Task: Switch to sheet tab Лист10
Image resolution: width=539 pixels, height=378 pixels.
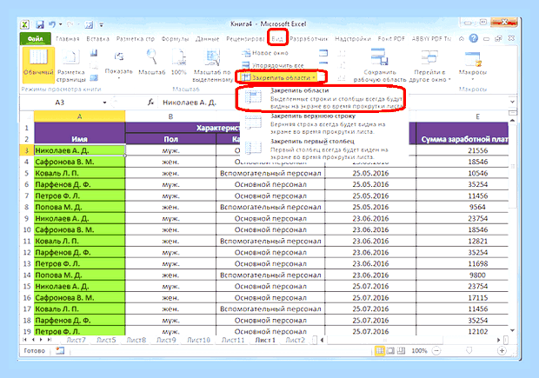Action: click(198, 341)
